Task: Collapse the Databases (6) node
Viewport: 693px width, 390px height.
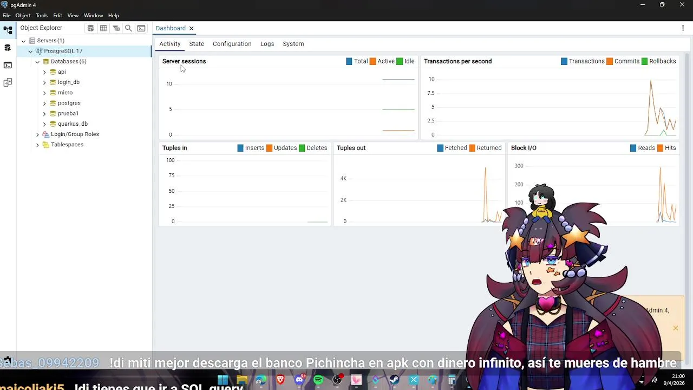Action: pyautogui.click(x=37, y=61)
